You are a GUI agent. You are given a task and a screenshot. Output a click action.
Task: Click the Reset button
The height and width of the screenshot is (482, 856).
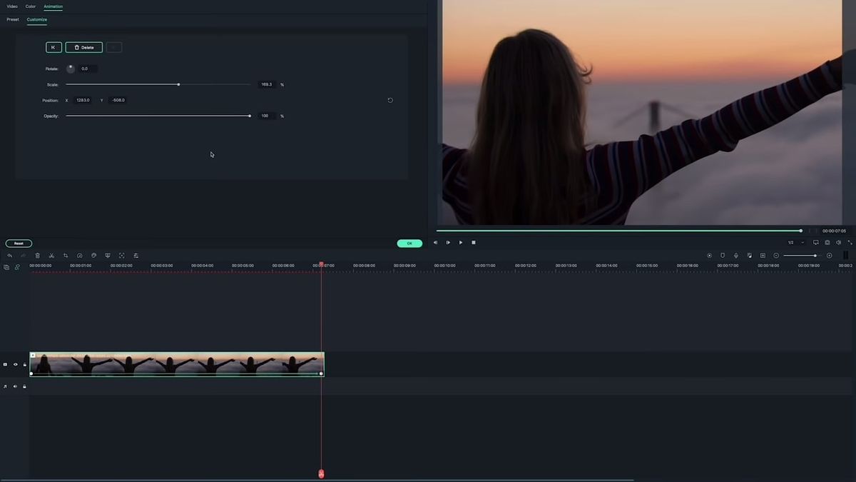pyautogui.click(x=19, y=243)
